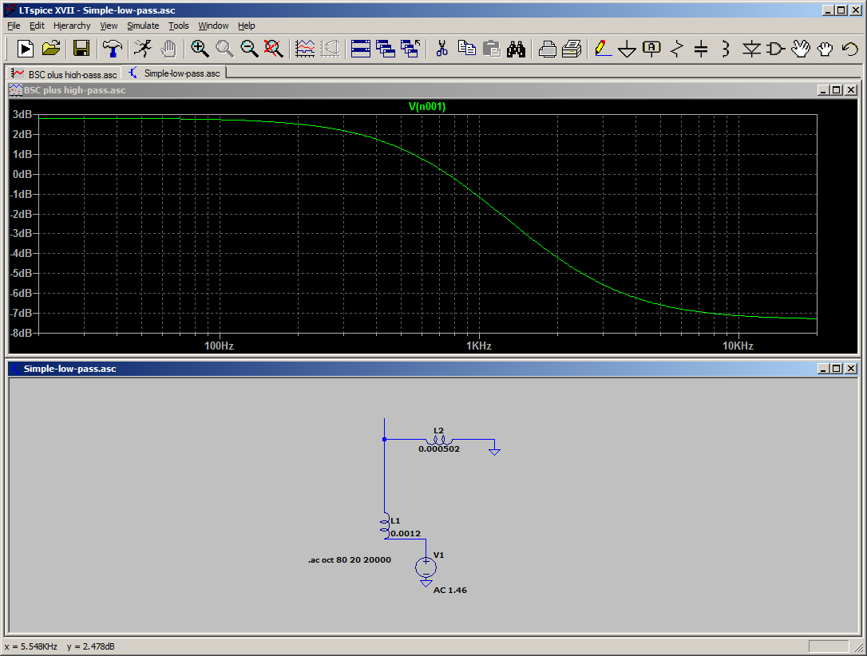Open the Simulate menu
This screenshot has height=656, width=867.
tap(143, 26)
